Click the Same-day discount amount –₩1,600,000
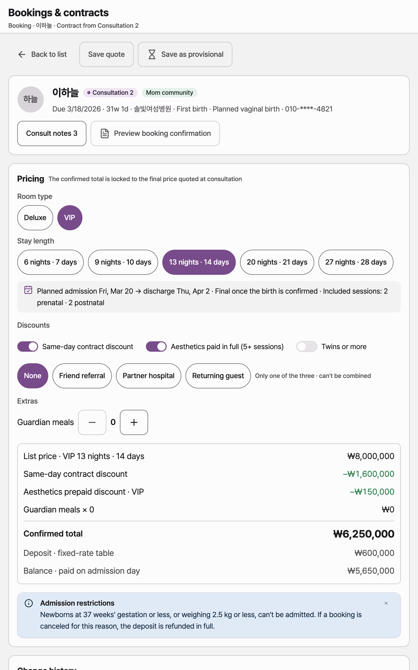 (369, 474)
